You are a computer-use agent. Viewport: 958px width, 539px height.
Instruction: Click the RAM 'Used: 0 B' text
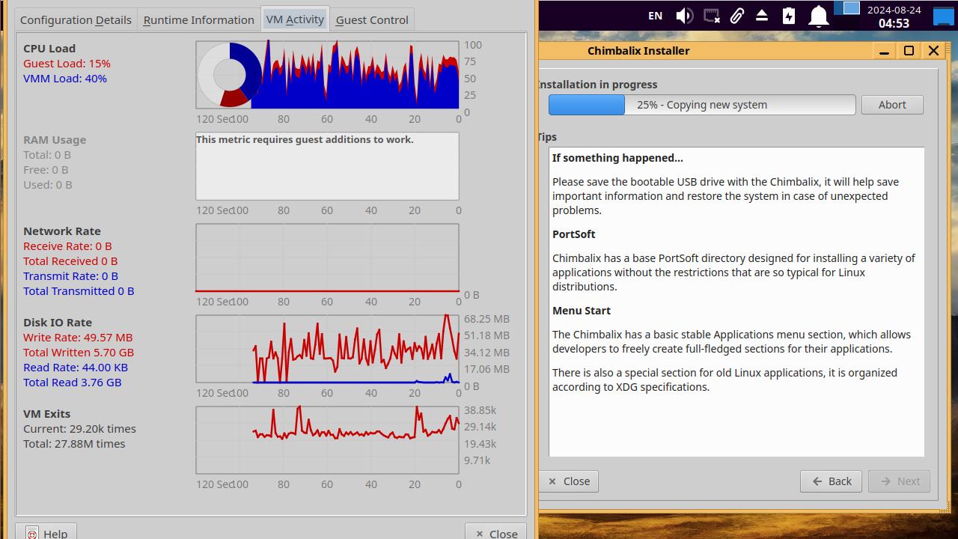(48, 185)
